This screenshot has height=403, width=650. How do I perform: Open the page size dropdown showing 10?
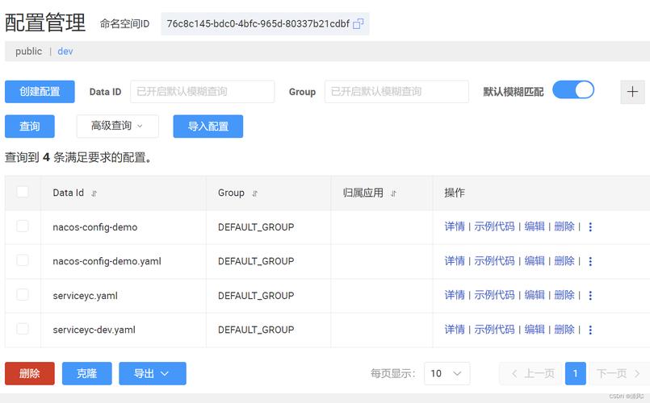tap(447, 374)
